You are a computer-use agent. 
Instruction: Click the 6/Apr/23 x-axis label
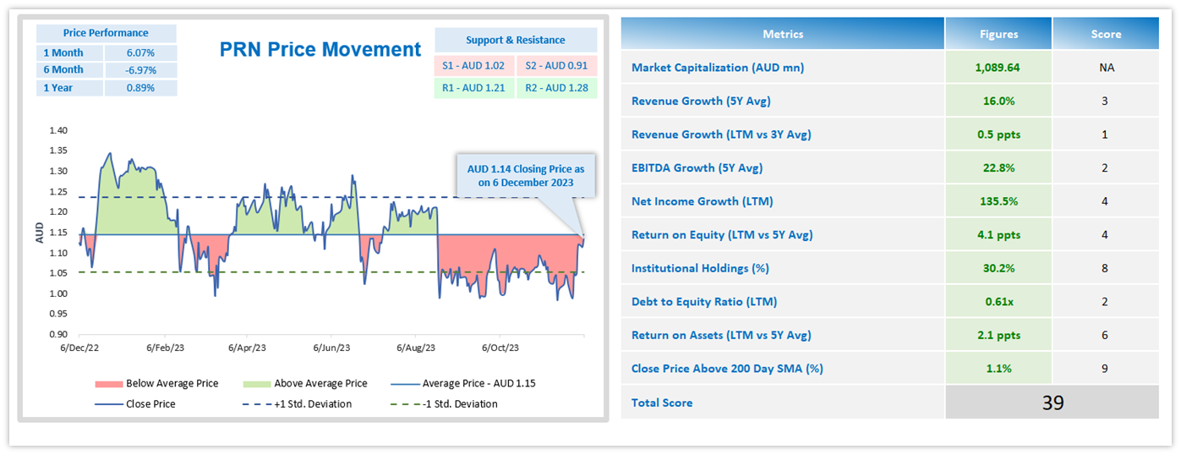[x=247, y=348]
